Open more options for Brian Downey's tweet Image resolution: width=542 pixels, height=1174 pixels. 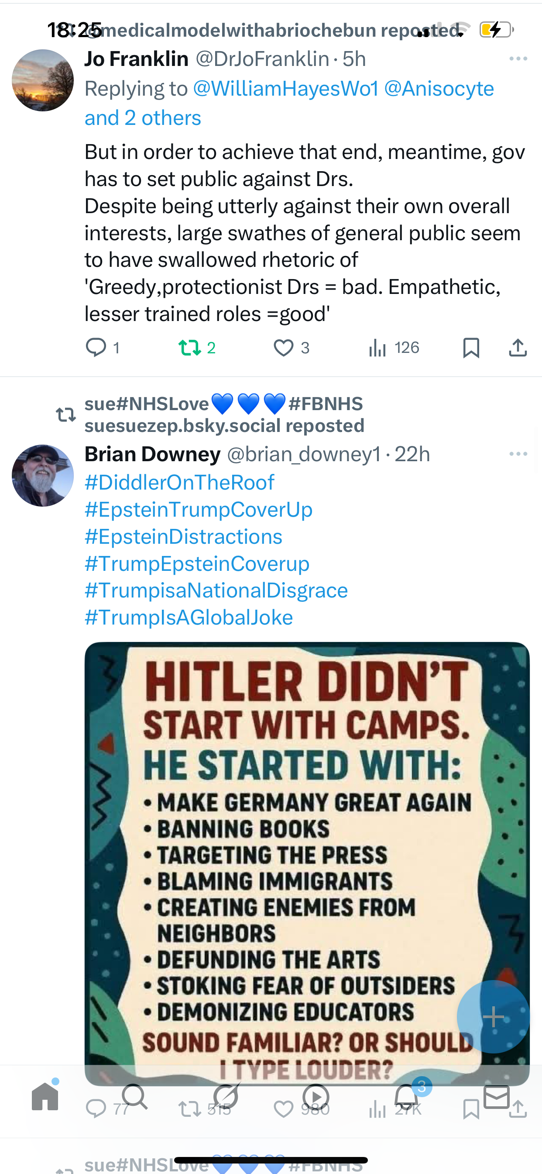[x=518, y=454]
